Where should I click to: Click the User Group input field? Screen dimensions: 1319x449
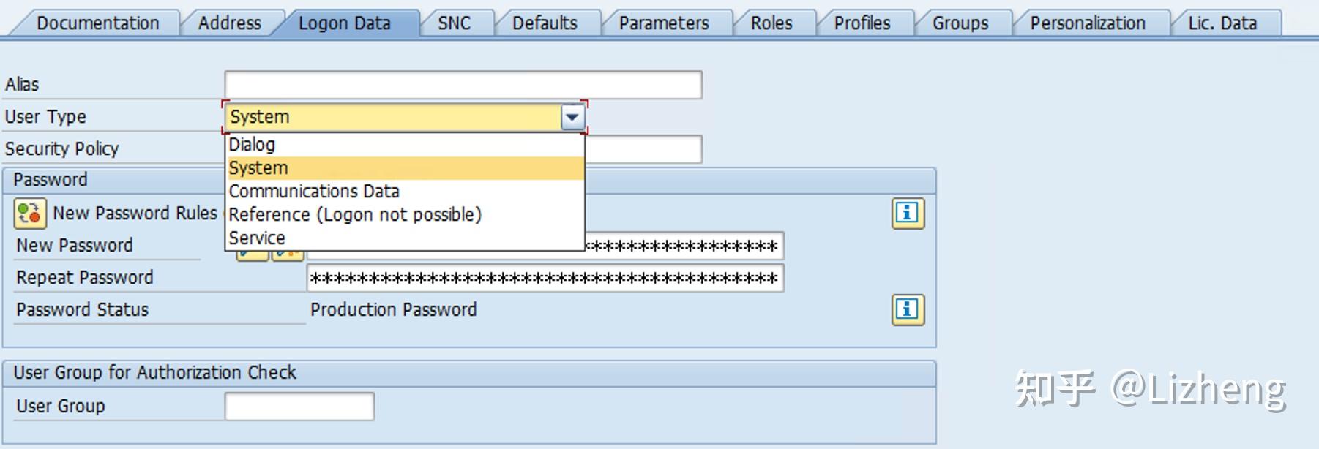(x=299, y=407)
